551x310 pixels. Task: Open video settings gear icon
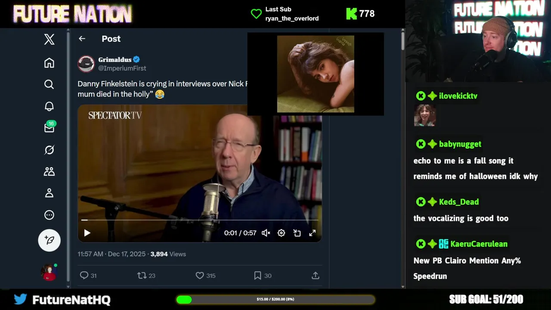click(281, 233)
